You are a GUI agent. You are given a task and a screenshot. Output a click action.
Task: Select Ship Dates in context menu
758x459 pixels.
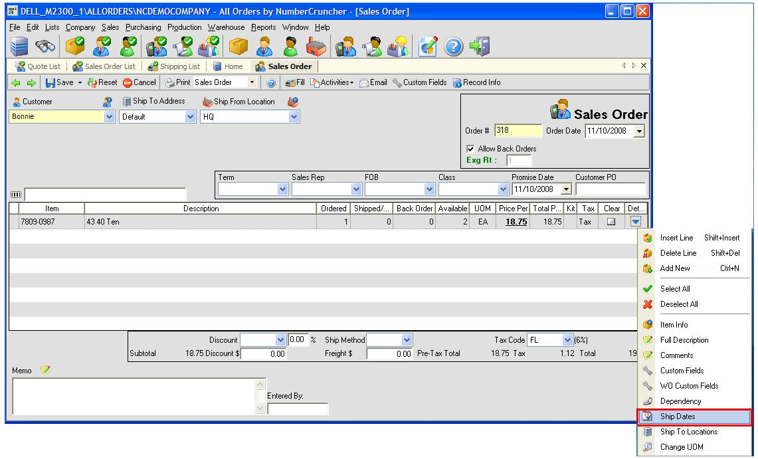pyautogui.click(x=695, y=416)
